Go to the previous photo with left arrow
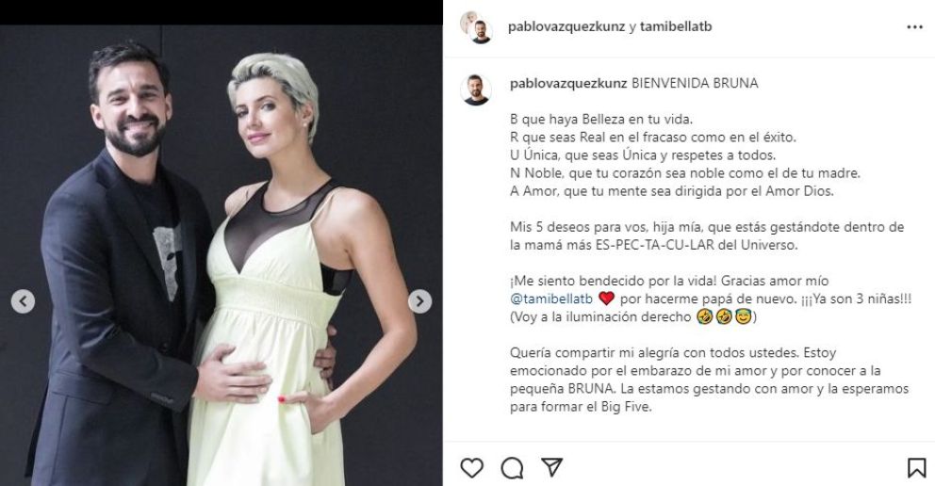This screenshot has height=486, width=935. click(x=23, y=301)
